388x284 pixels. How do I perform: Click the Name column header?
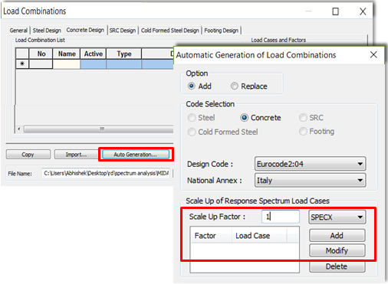click(x=67, y=54)
